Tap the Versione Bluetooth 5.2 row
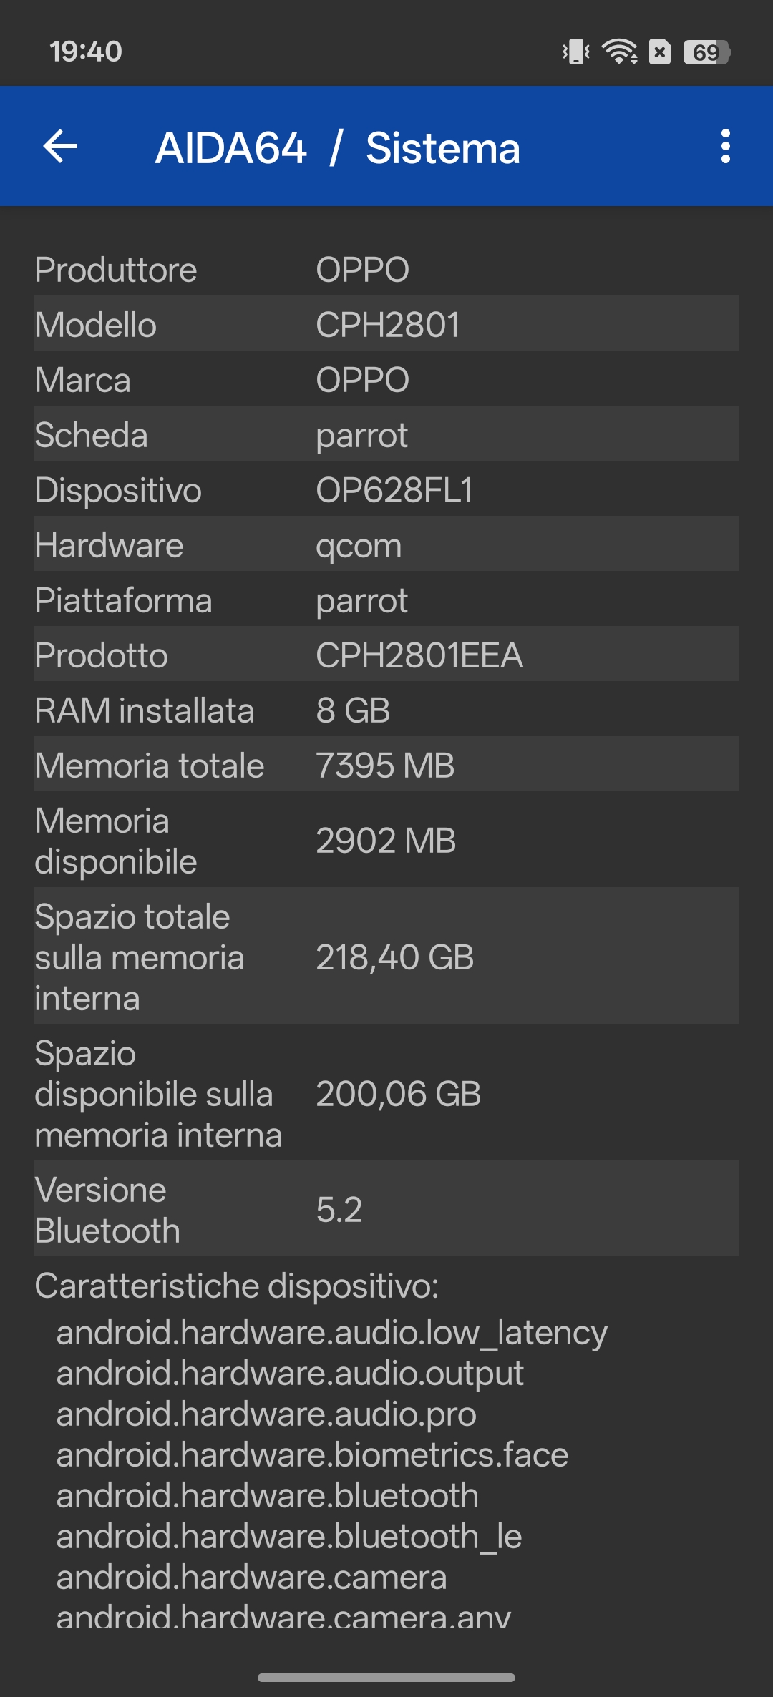 click(x=386, y=1210)
